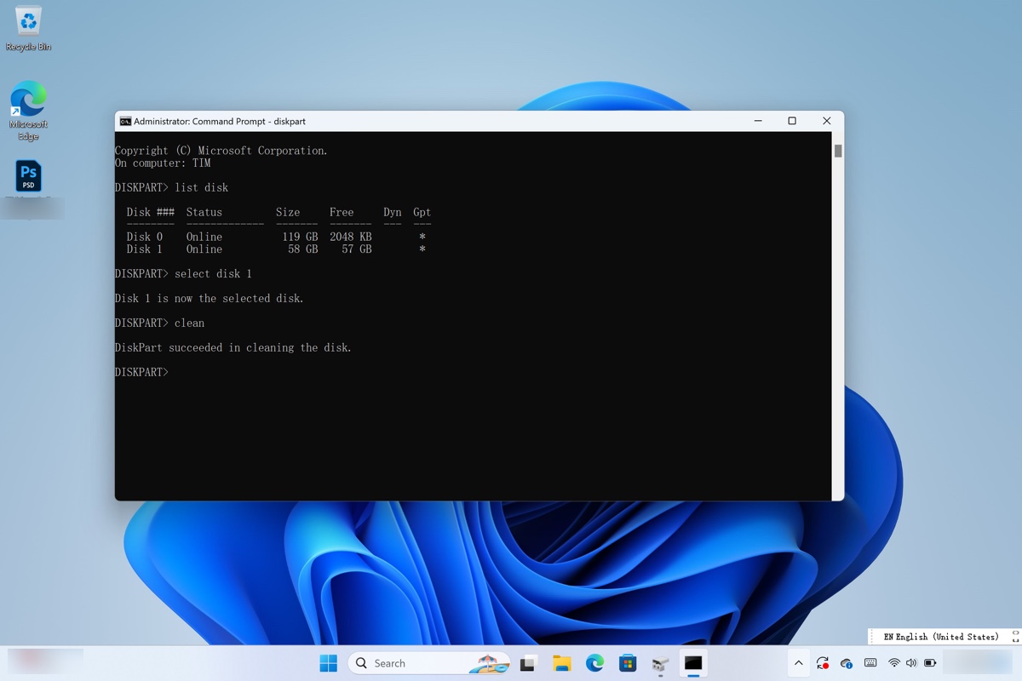Click the speaker volume tray icon
This screenshot has width=1022, height=681.
tap(911, 662)
